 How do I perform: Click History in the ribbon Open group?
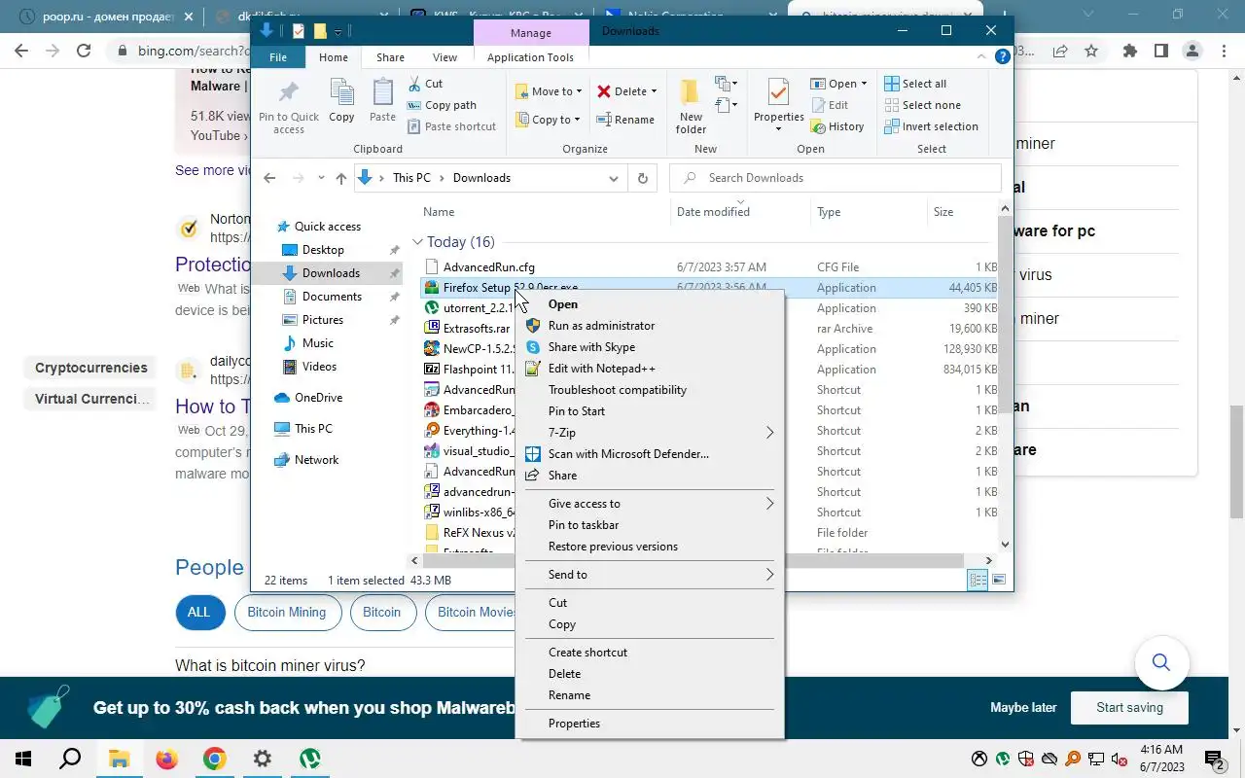coord(836,126)
